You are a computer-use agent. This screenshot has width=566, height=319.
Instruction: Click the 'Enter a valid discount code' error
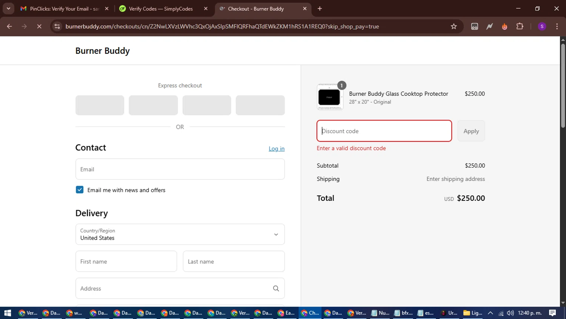pyautogui.click(x=351, y=148)
